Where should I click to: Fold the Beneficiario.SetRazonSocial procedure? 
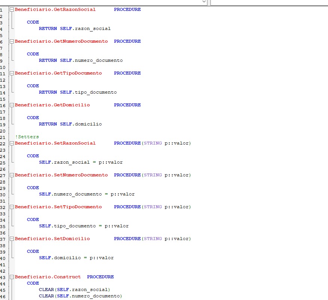point(12,143)
